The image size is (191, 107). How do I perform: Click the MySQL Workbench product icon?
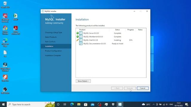pyautogui.click(x=81, y=37)
